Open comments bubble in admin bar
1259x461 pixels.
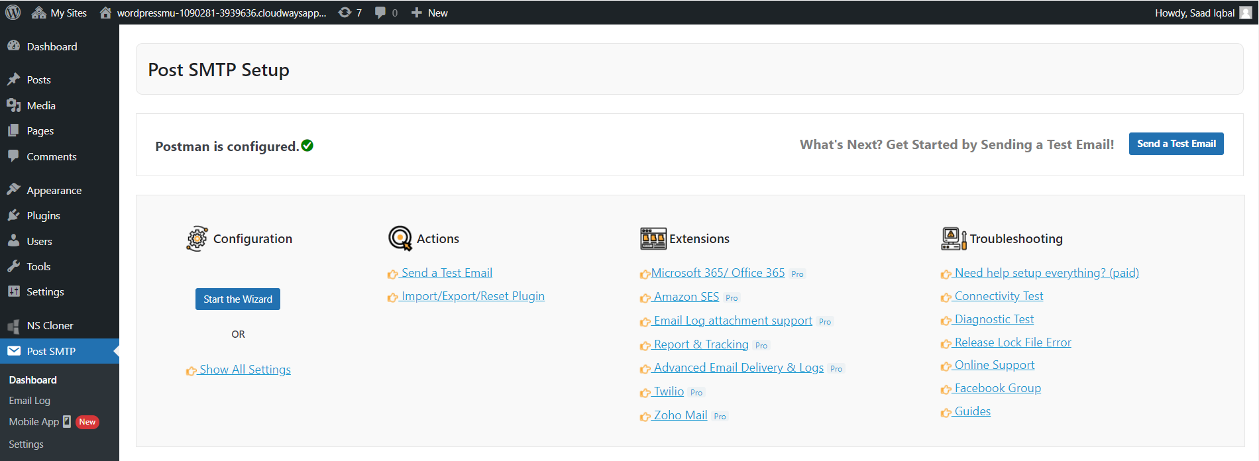point(386,13)
